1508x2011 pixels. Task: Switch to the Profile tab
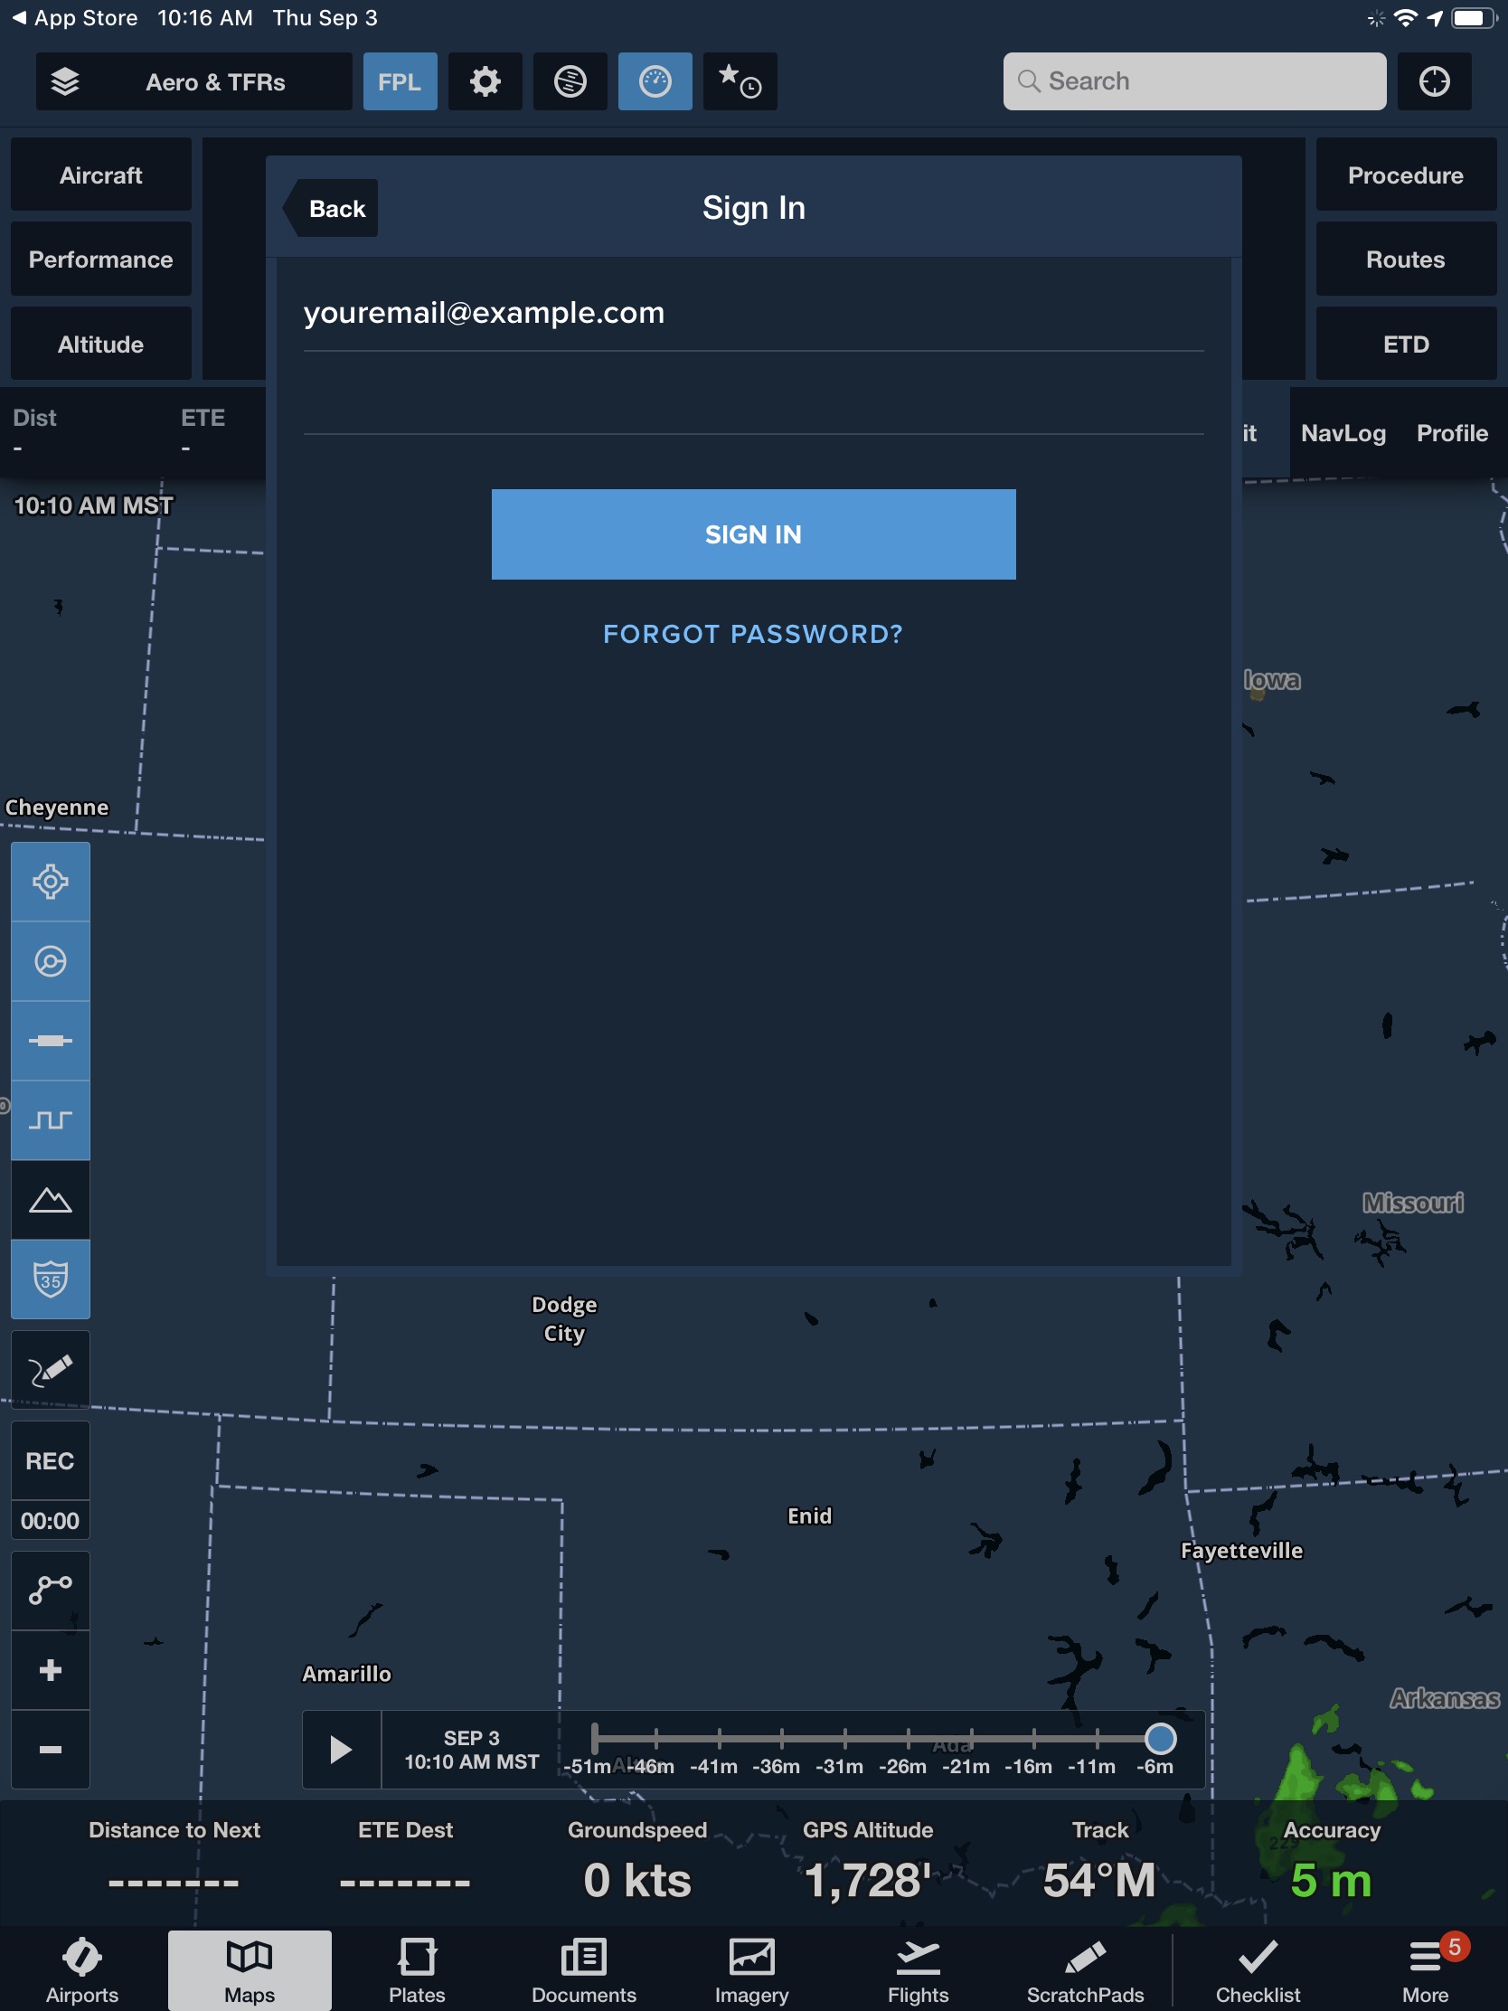click(1453, 434)
